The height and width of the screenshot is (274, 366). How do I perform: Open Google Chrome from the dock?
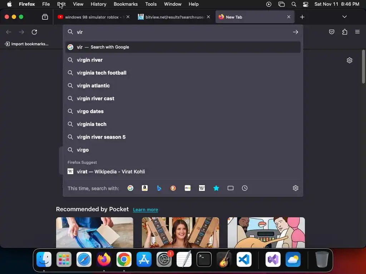click(x=124, y=259)
